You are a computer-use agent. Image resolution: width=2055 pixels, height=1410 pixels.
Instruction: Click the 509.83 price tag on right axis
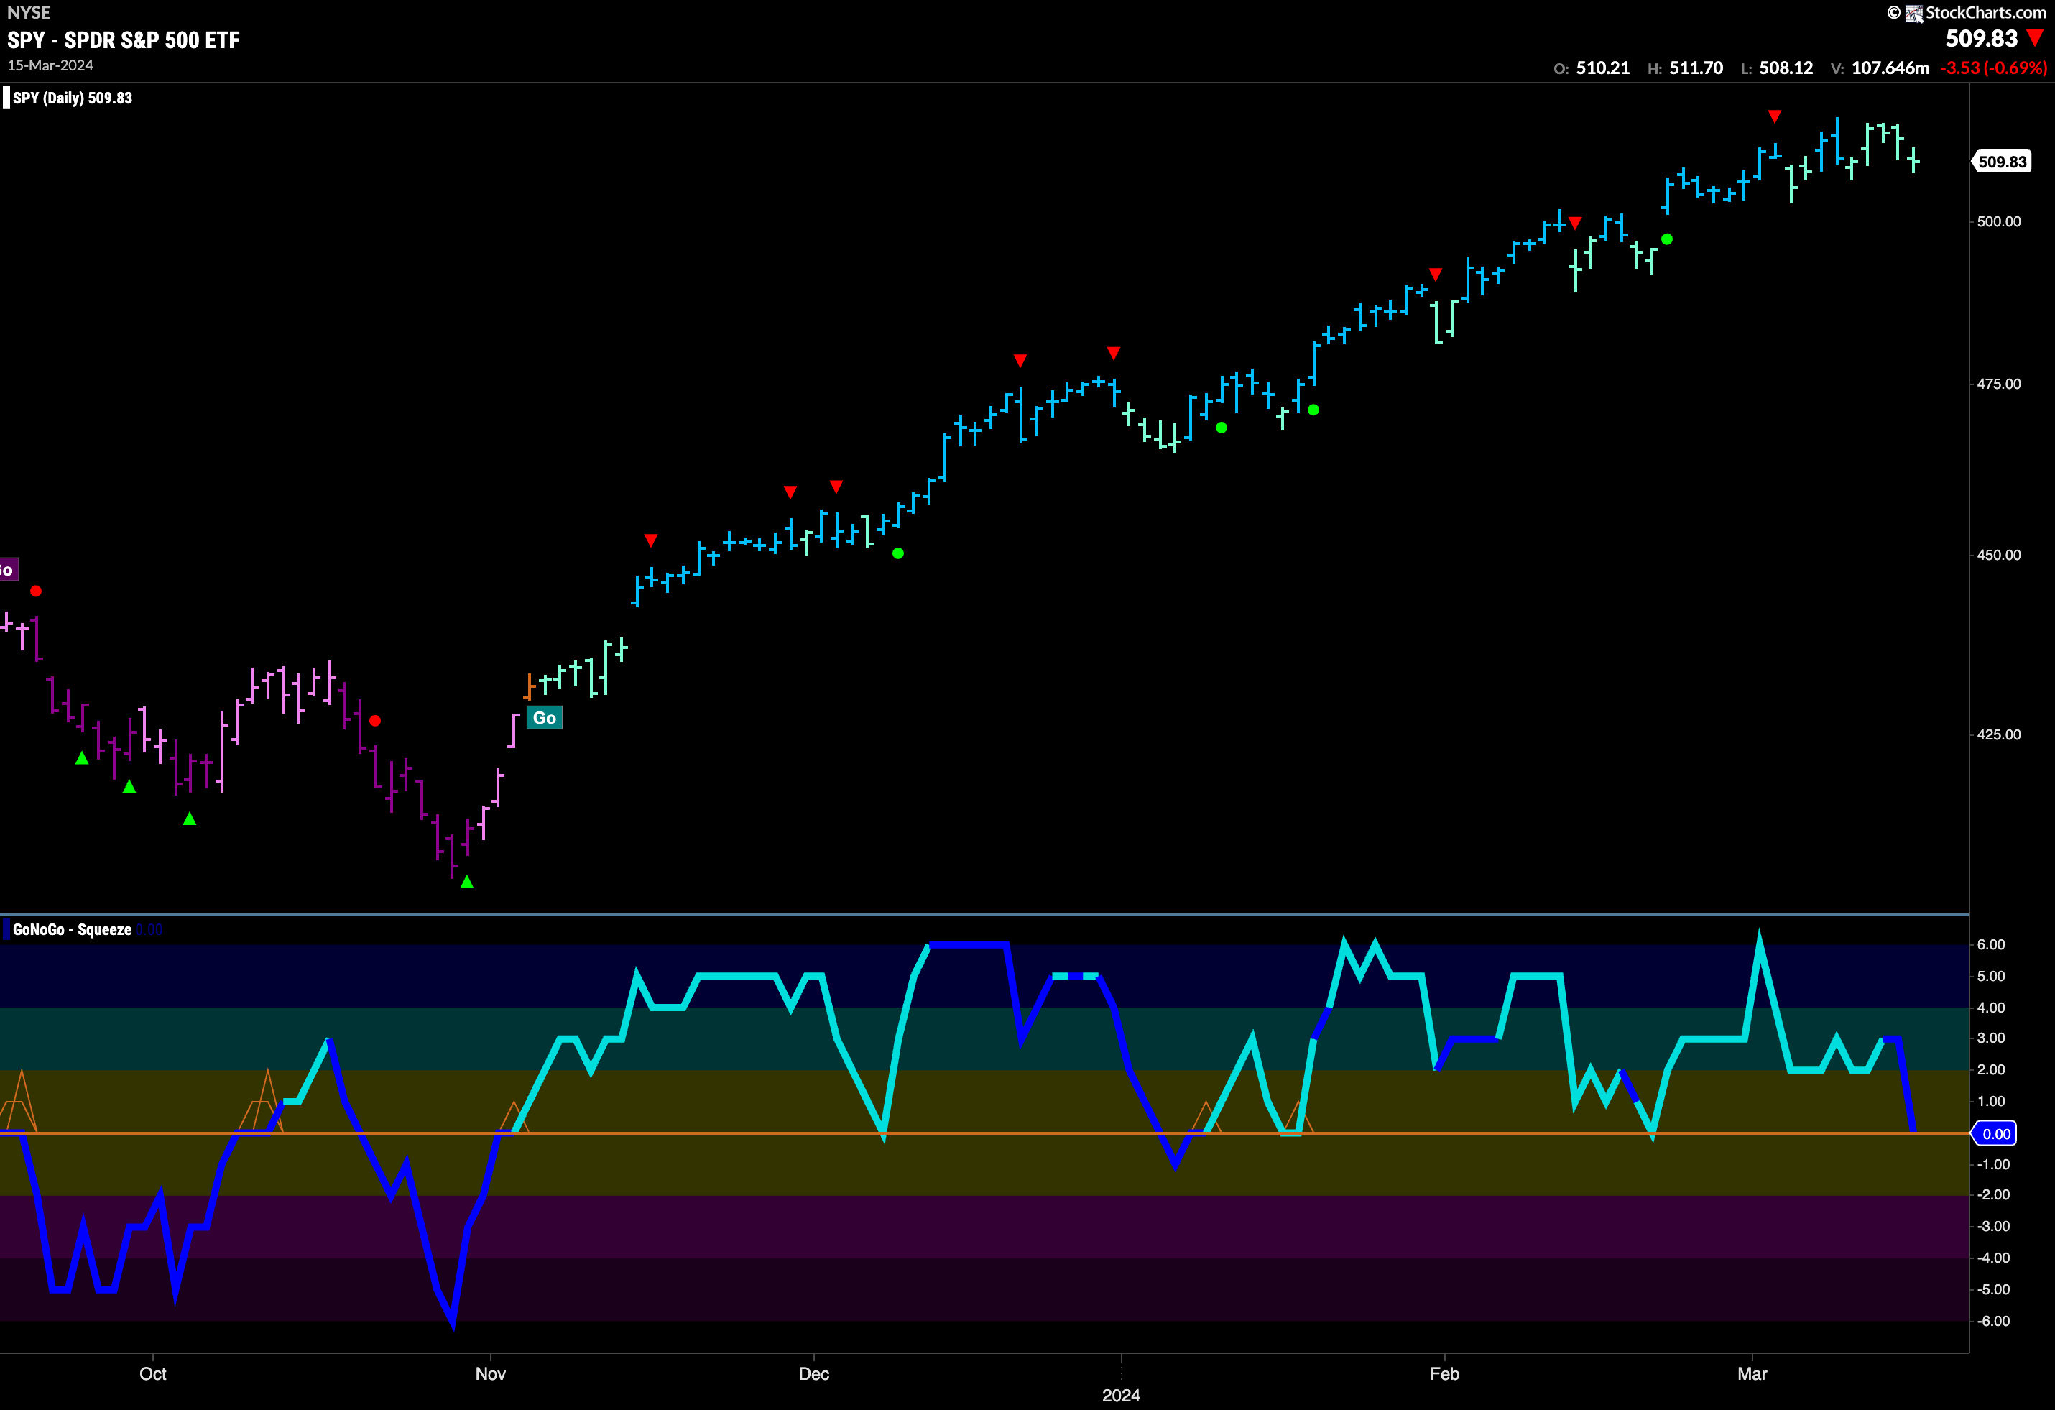point(2002,162)
